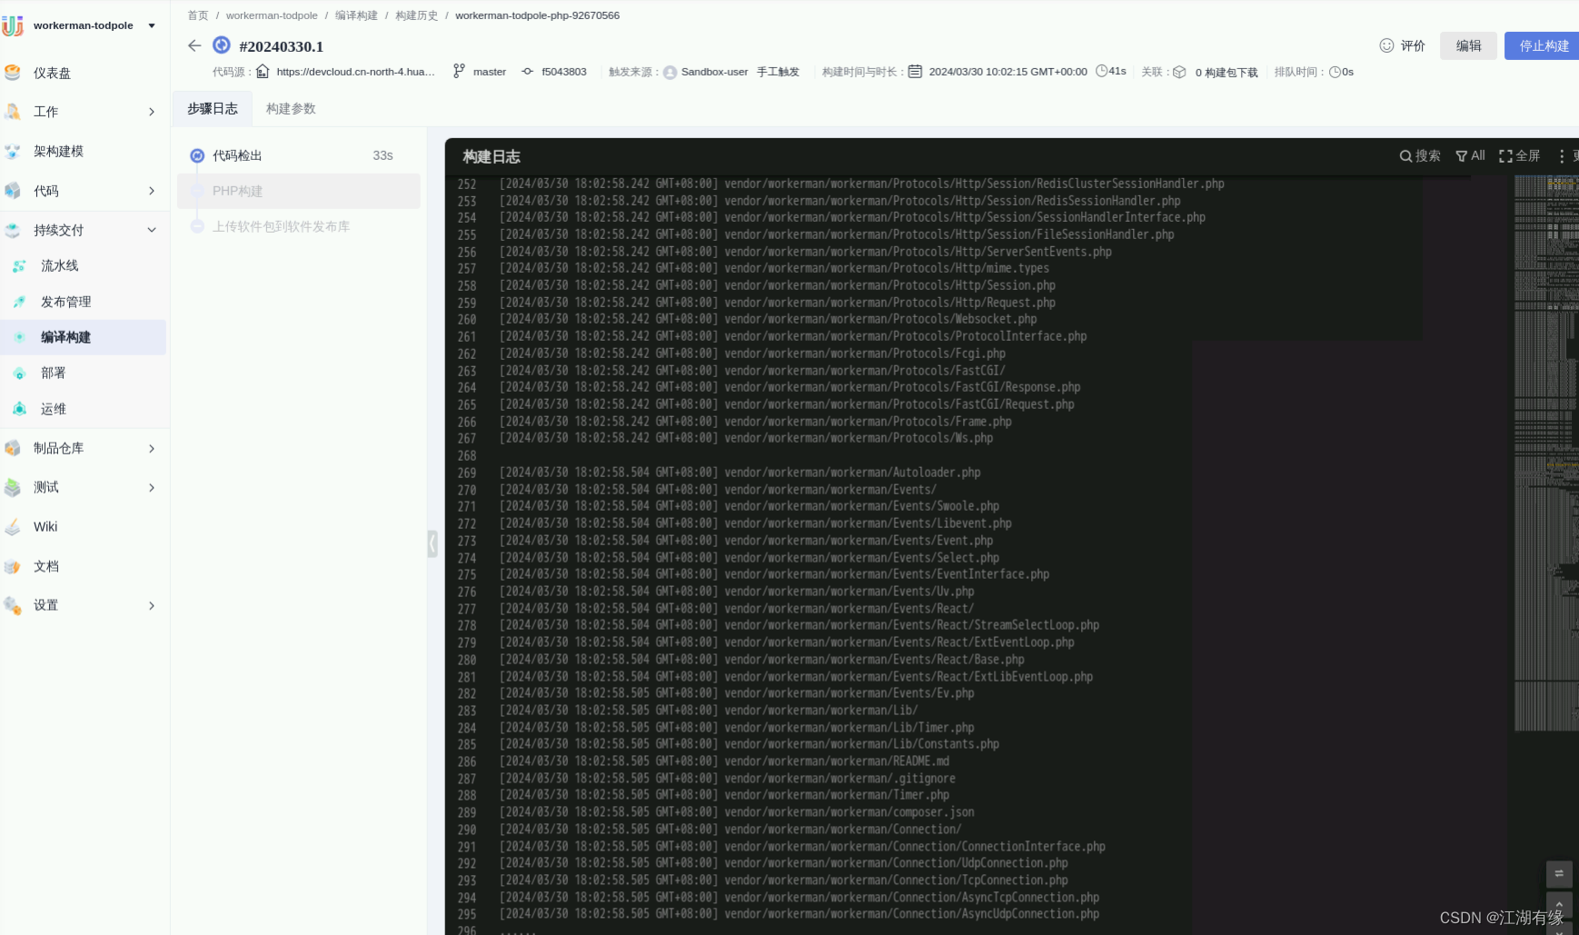Click the 运维 operations icon
Image resolution: width=1579 pixels, height=935 pixels.
click(19, 409)
